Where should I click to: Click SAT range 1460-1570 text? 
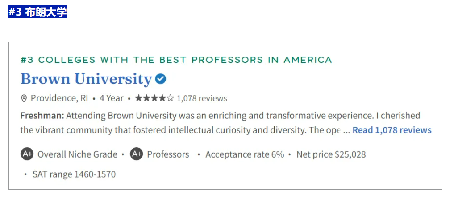[x=74, y=174]
